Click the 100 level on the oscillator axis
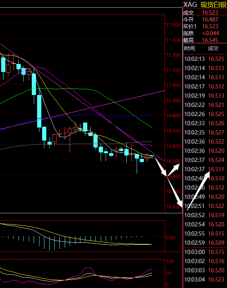 (x=170, y=261)
